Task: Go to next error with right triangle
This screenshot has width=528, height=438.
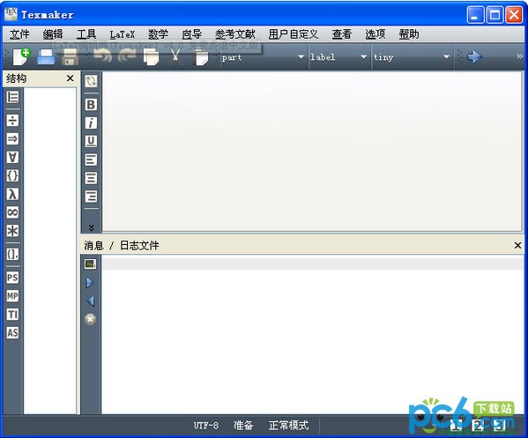Action: (x=90, y=283)
